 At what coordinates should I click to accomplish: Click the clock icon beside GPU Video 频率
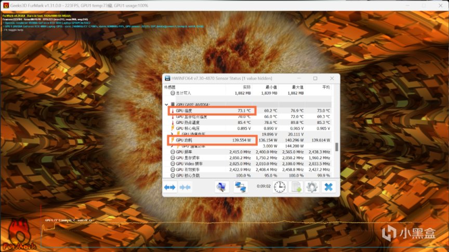pos(173,164)
